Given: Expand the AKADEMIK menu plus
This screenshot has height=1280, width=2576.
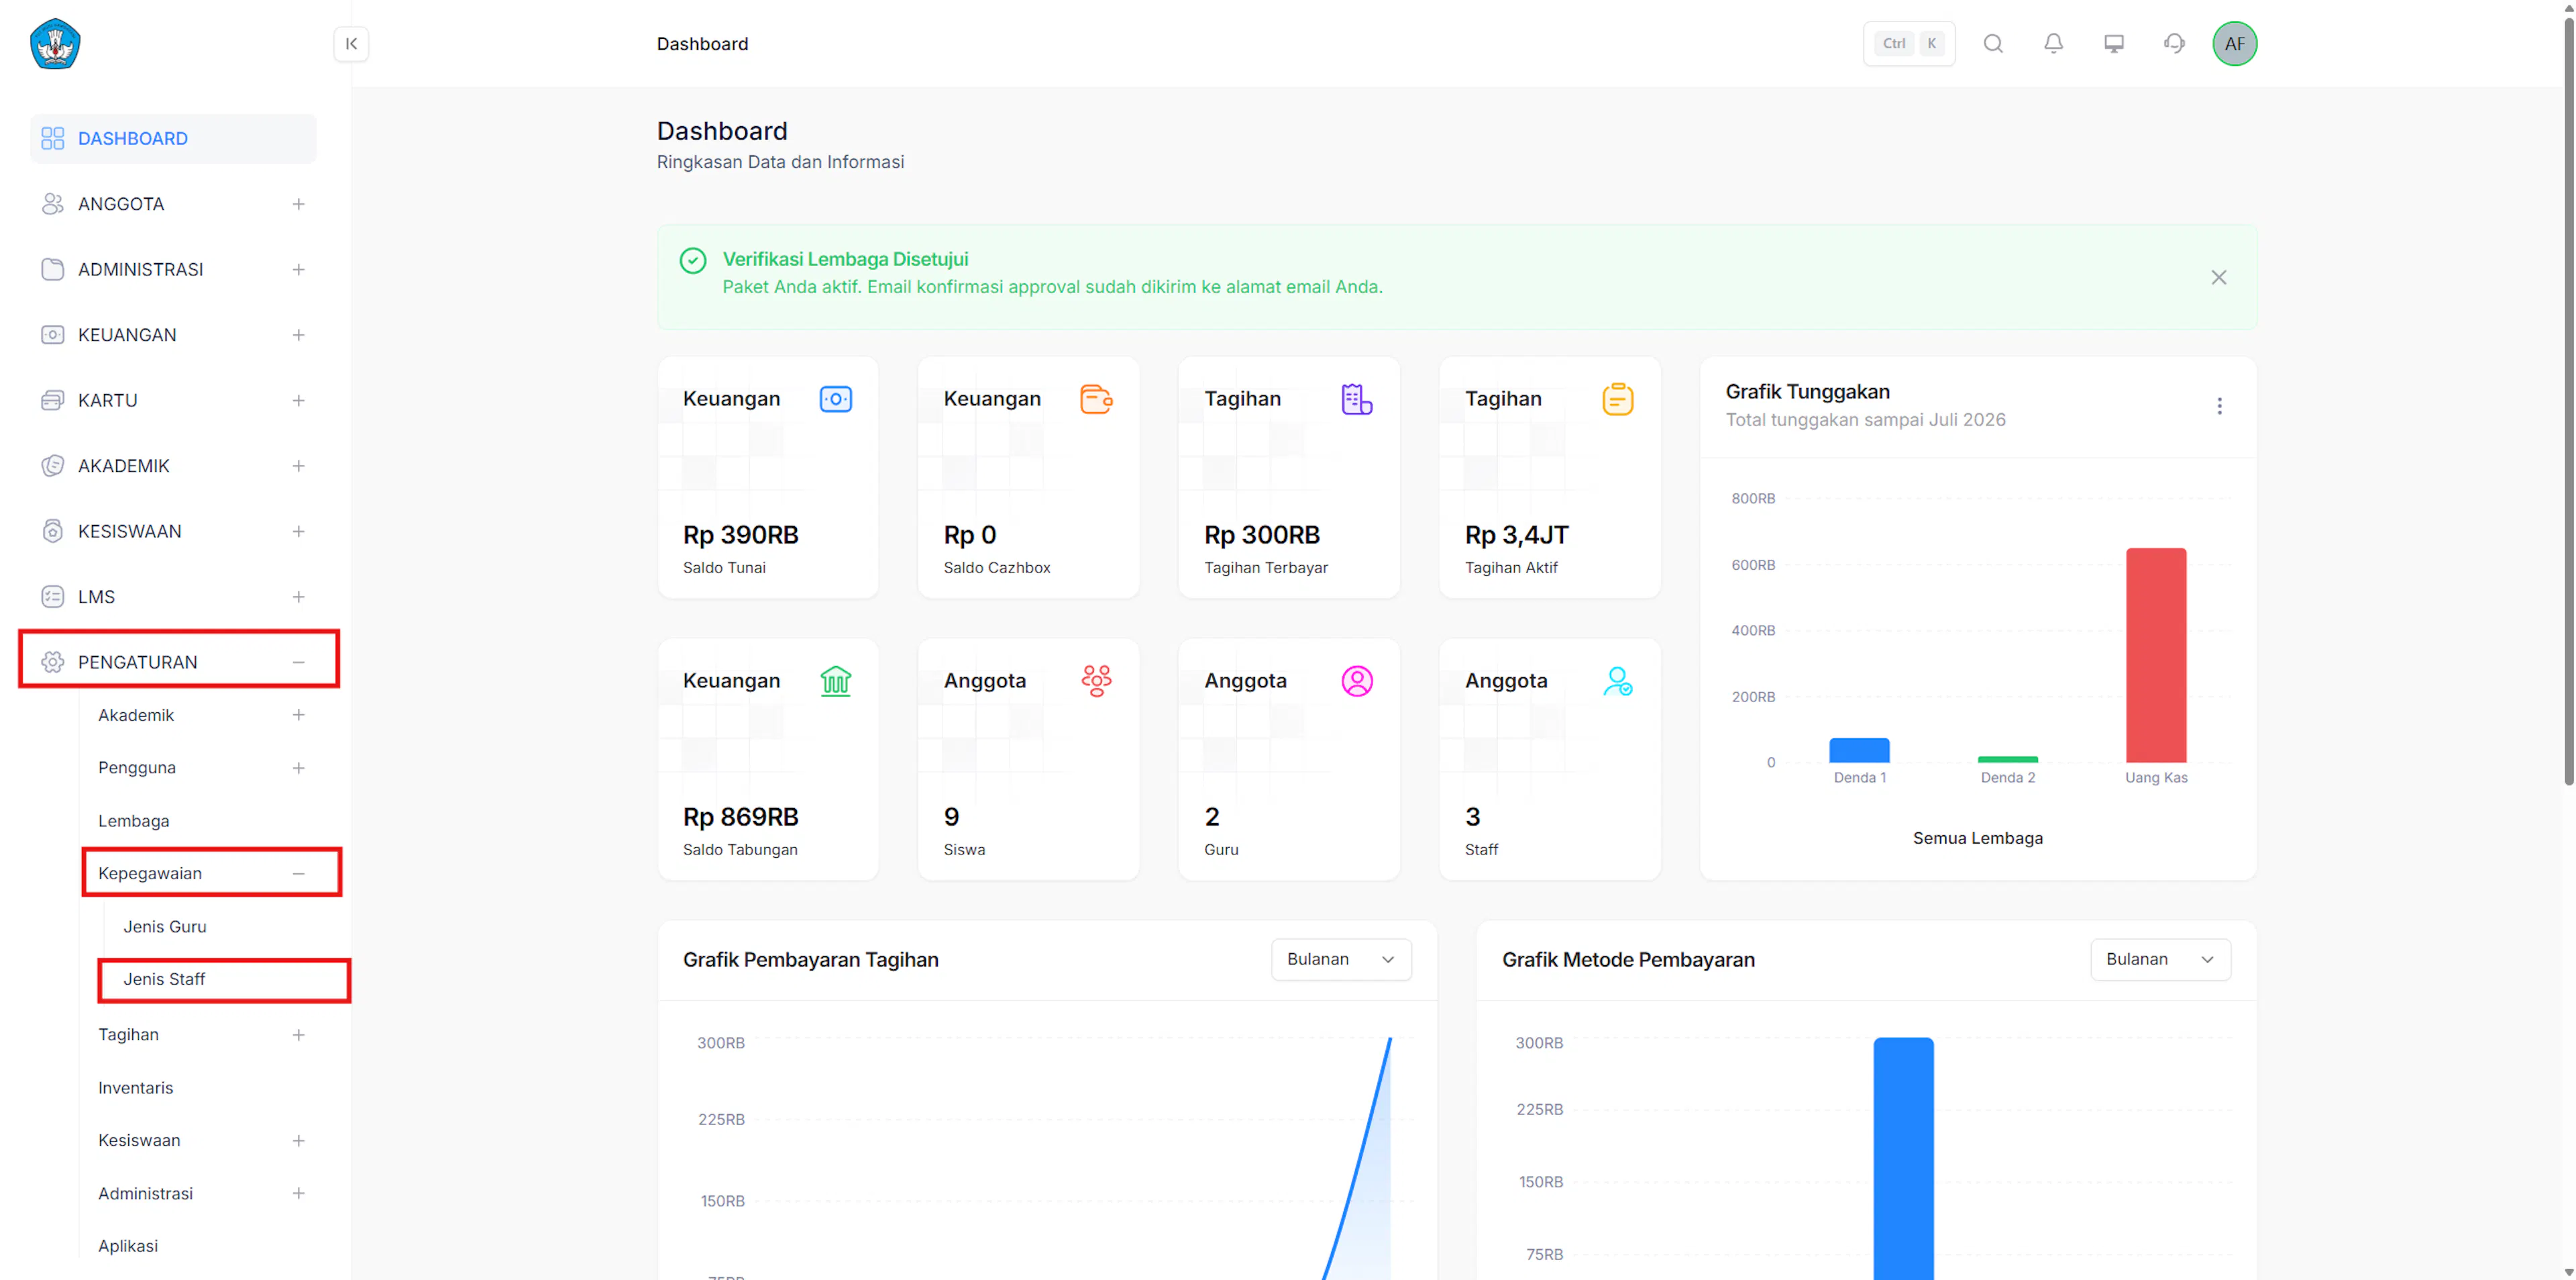Looking at the screenshot, I should click(299, 466).
